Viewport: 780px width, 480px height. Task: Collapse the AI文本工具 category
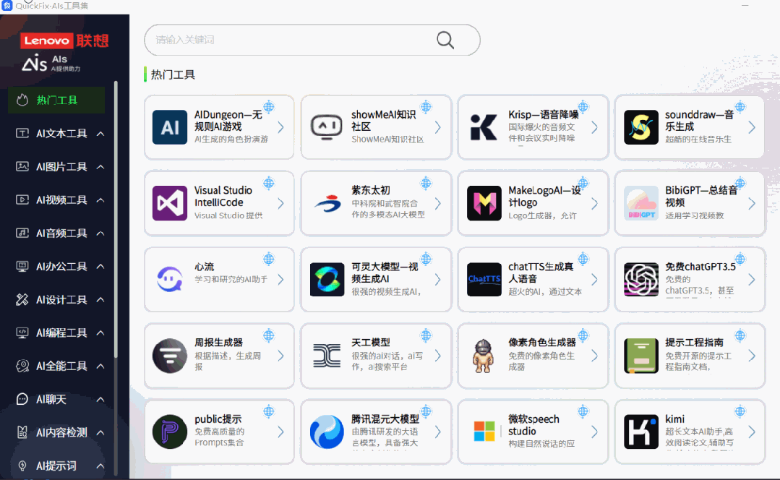(102, 133)
